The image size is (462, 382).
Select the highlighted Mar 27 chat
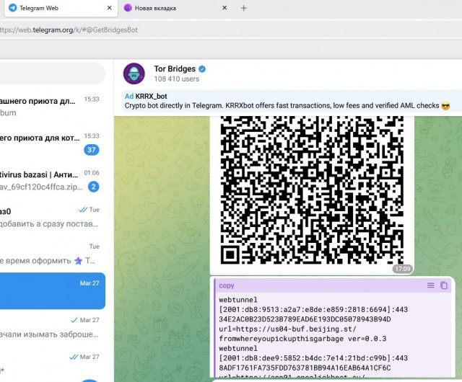tap(53, 290)
